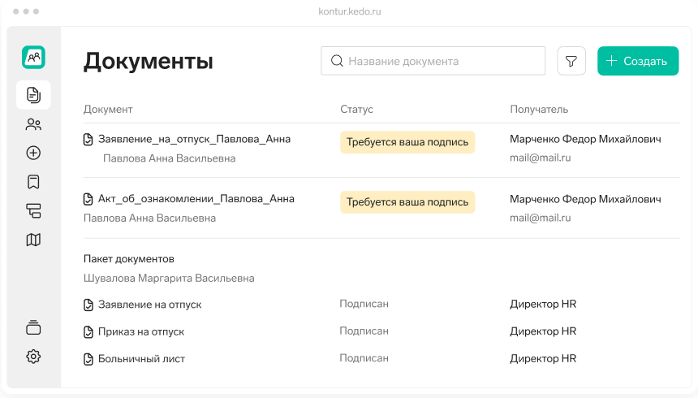This screenshot has height=398, width=698.
Task: Click Подписан status for Приказ на отпуск
Action: 364,331
